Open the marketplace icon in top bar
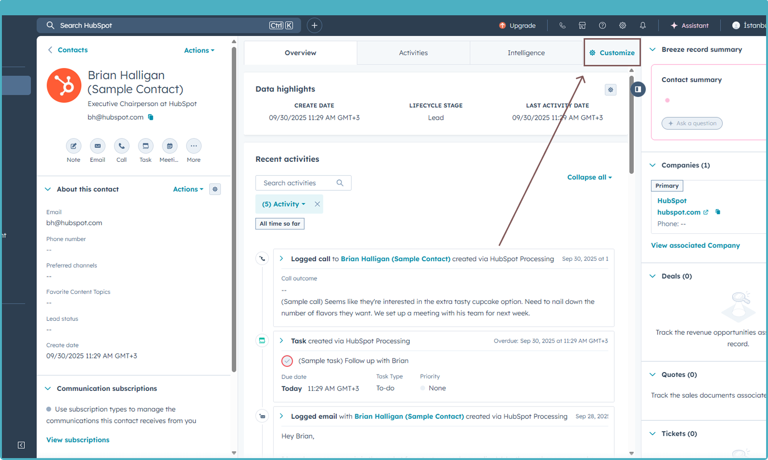 pos(582,25)
